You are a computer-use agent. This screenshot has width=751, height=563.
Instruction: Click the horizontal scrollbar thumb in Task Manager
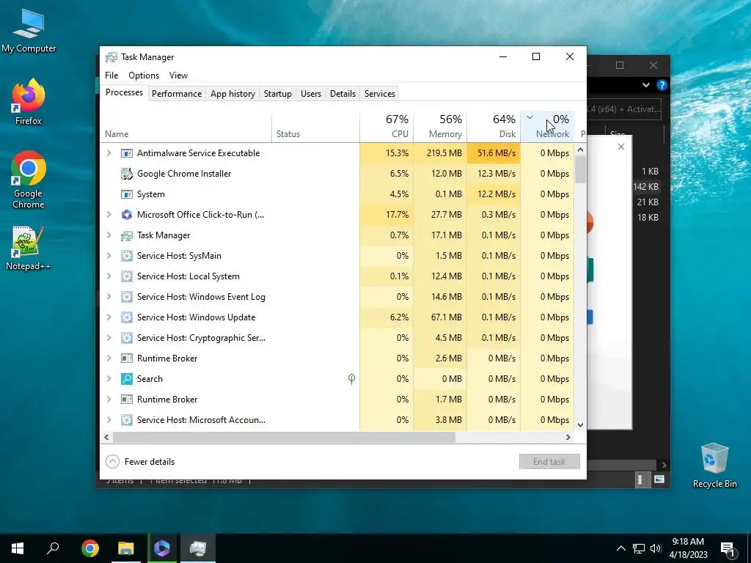click(284, 437)
